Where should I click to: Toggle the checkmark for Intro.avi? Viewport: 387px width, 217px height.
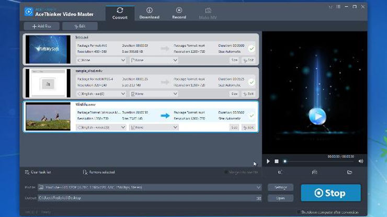coord(252,49)
